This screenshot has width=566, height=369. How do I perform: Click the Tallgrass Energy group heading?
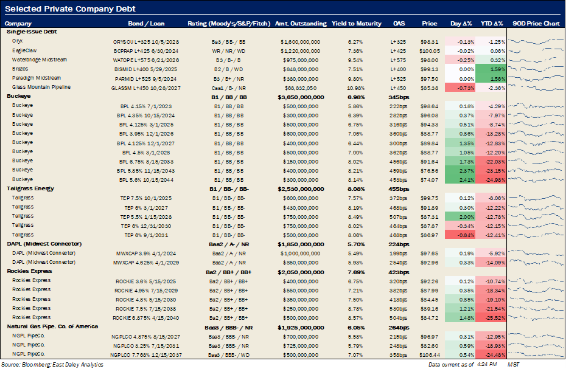point(30,188)
